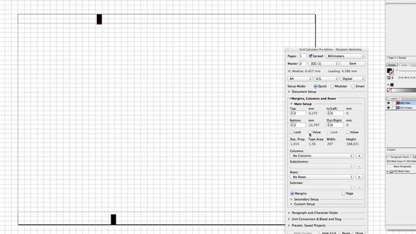Click the Bottom margin value field
The image size is (416, 234).
click(x=300, y=125)
